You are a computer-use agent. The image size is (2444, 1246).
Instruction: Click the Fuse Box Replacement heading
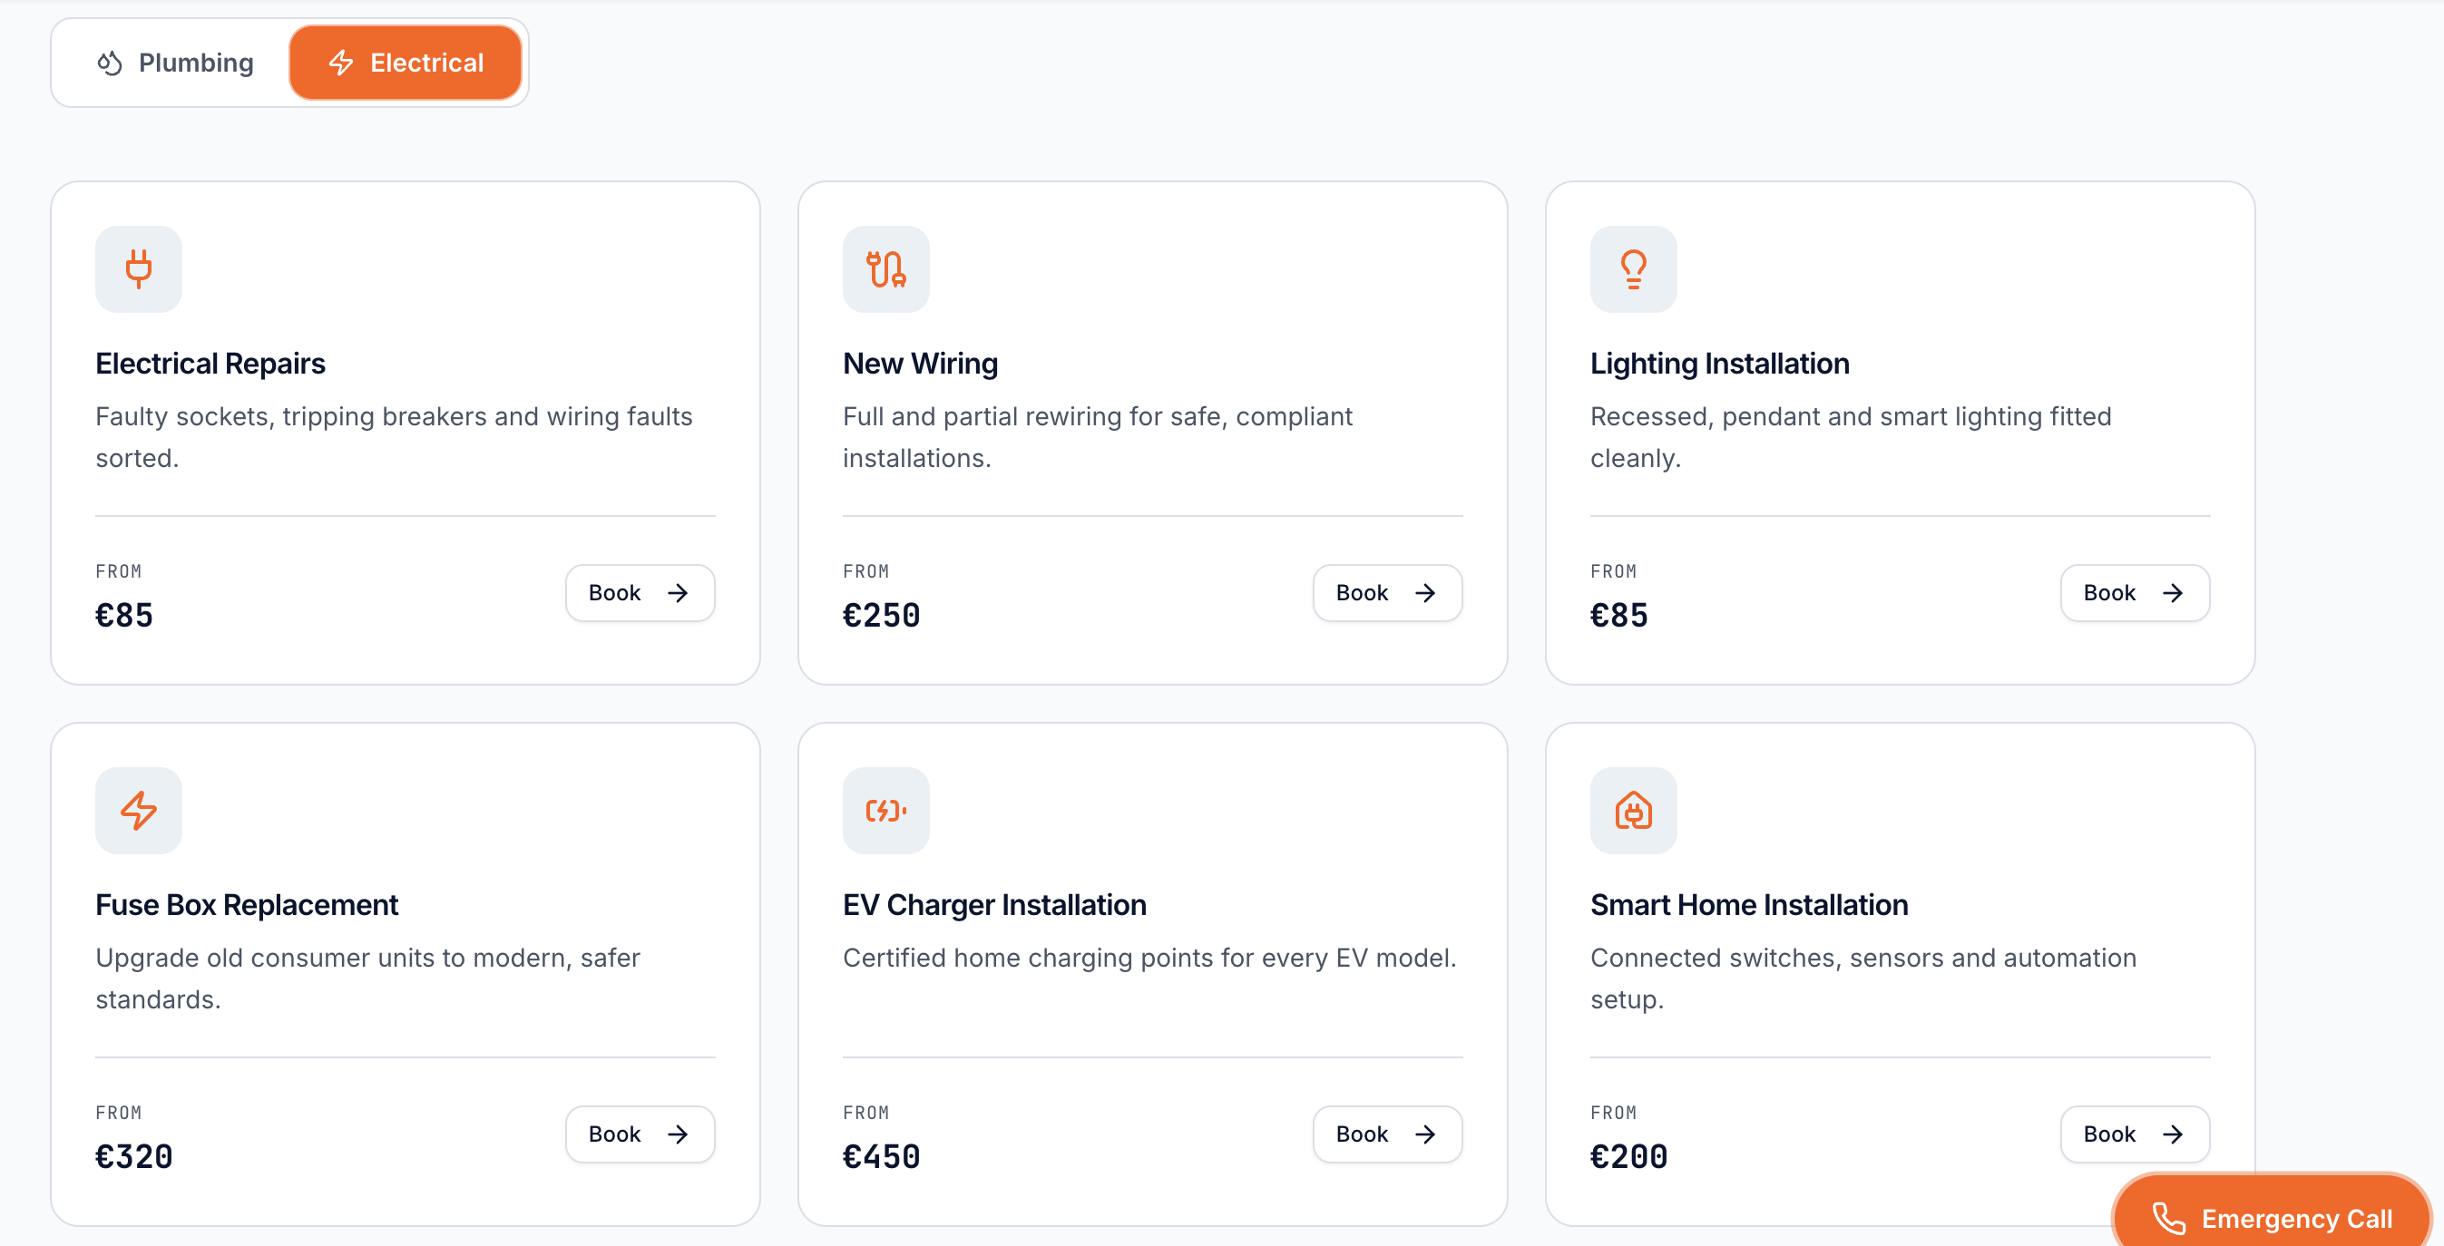click(x=246, y=905)
